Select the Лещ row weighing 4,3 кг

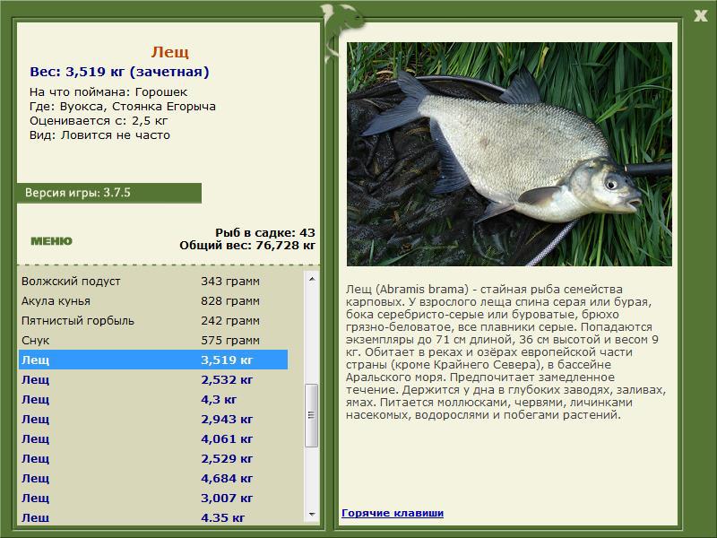click(x=153, y=399)
